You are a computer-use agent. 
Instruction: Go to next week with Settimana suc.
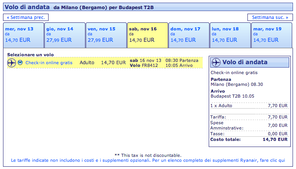click(270, 17)
